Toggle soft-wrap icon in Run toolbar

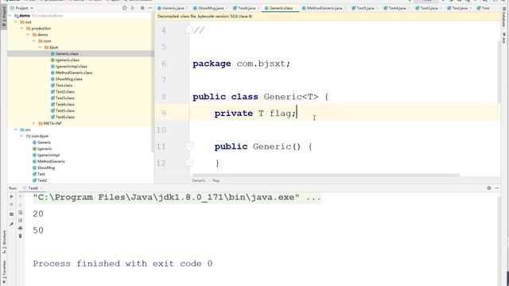point(20,213)
